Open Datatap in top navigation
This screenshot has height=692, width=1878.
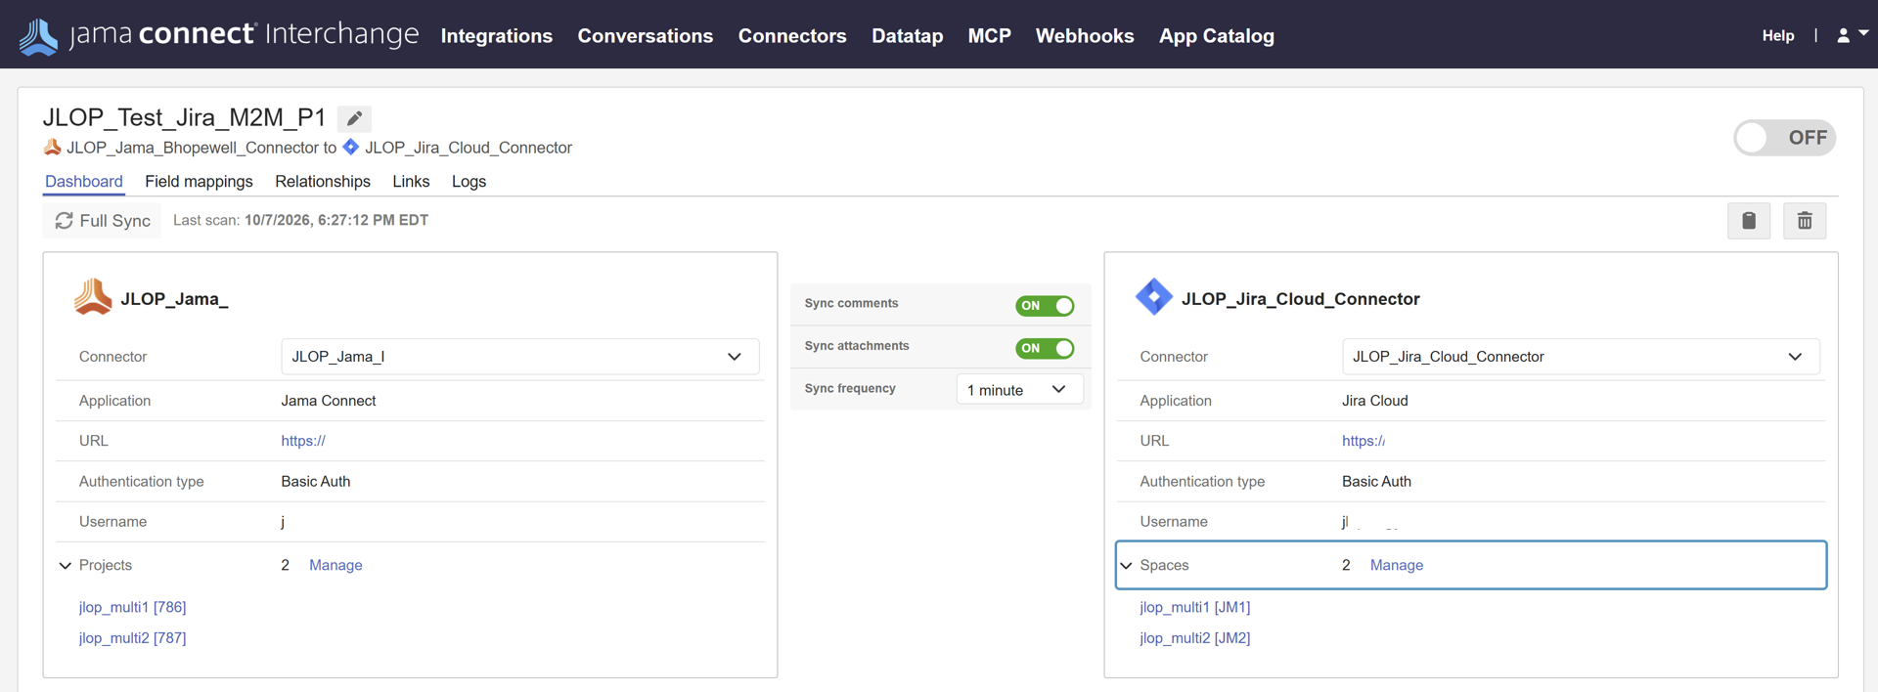(x=908, y=36)
